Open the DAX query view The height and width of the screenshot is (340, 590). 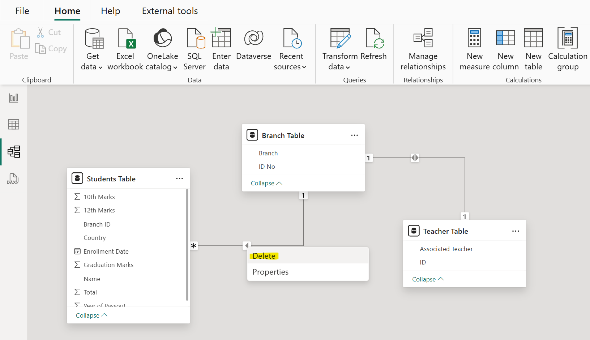coord(13,179)
